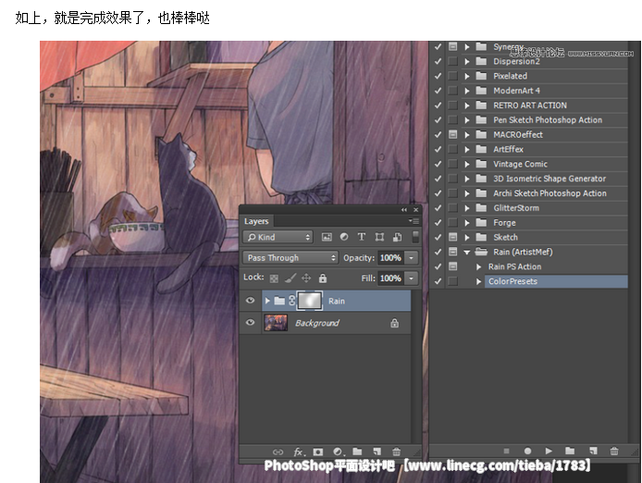Toggle the layer filtering switch

(415, 237)
